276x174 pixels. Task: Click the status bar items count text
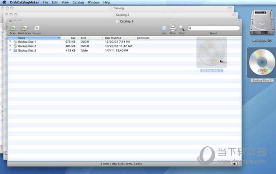click(x=121, y=164)
